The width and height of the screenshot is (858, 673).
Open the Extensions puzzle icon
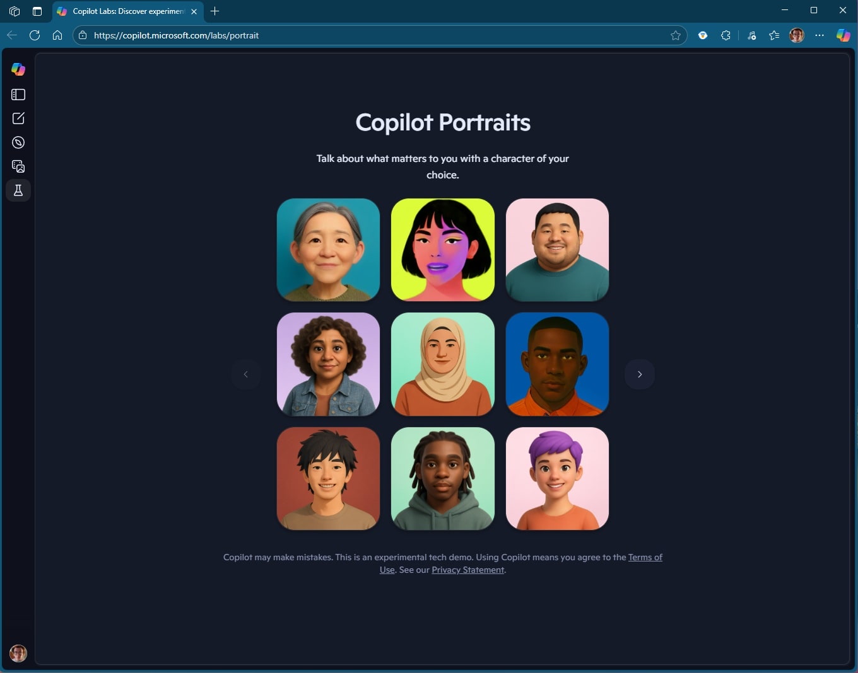(726, 35)
